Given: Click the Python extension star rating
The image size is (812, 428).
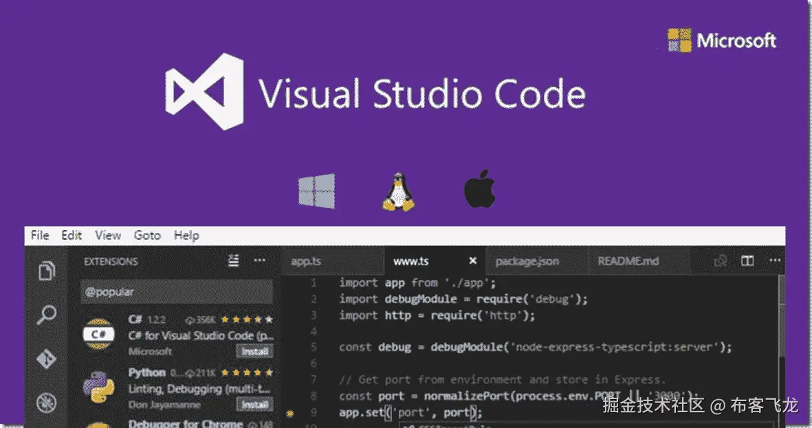Looking at the screenshot, I should [247, 372].
